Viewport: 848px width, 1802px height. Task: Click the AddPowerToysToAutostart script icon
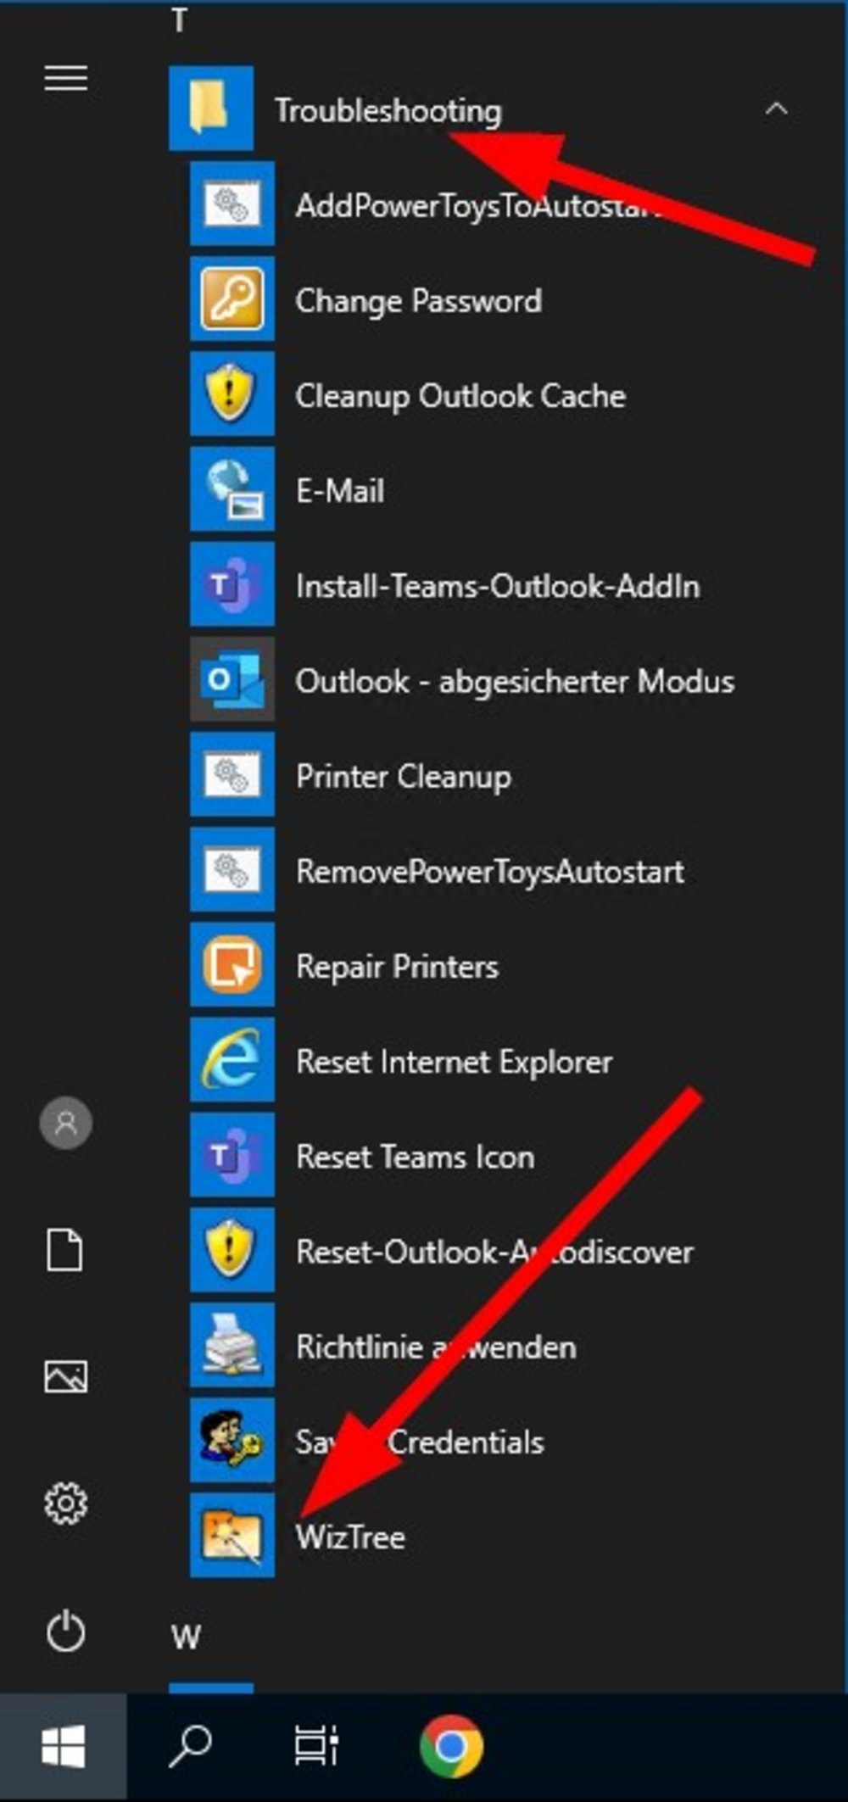(232, 204)
